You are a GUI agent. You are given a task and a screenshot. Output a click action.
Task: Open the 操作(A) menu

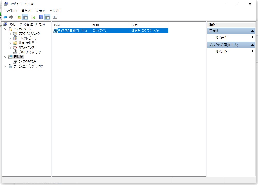[x=26, y=11]
